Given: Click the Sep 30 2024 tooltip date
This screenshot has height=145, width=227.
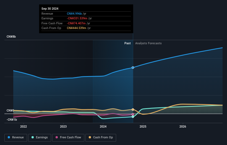Looking at the screenshot, I should tap(50, 9).
